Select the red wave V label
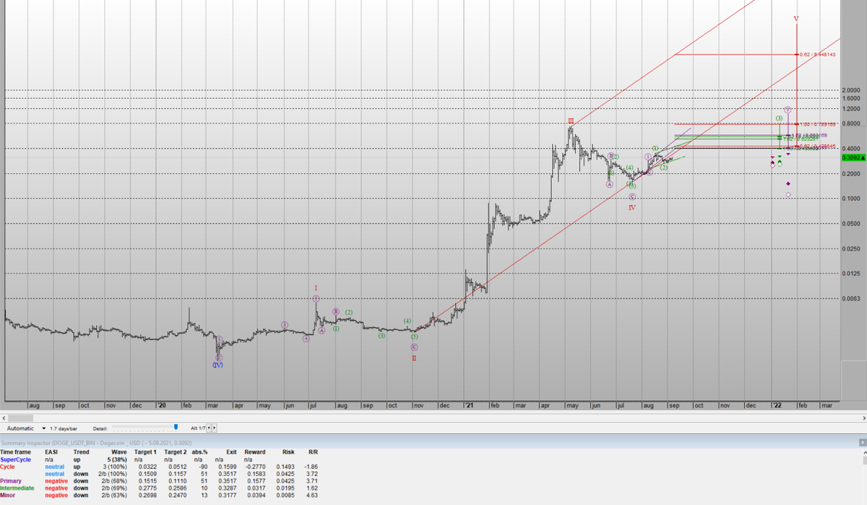867x505 pixels. 795,18
